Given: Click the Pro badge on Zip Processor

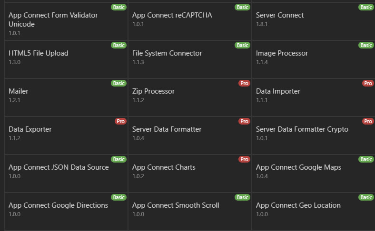Looking at the screenshot, I should point(244,83).
